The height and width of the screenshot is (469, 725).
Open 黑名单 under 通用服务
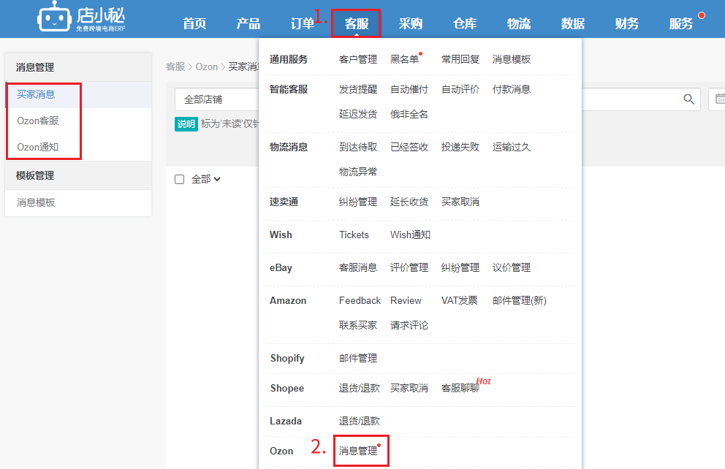tap(405, 60)
